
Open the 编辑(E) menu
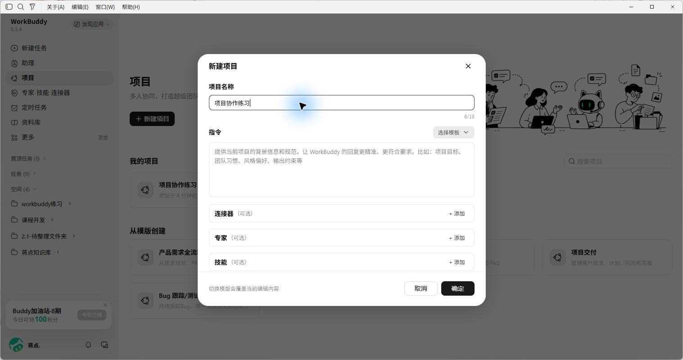tap(80, 7)
